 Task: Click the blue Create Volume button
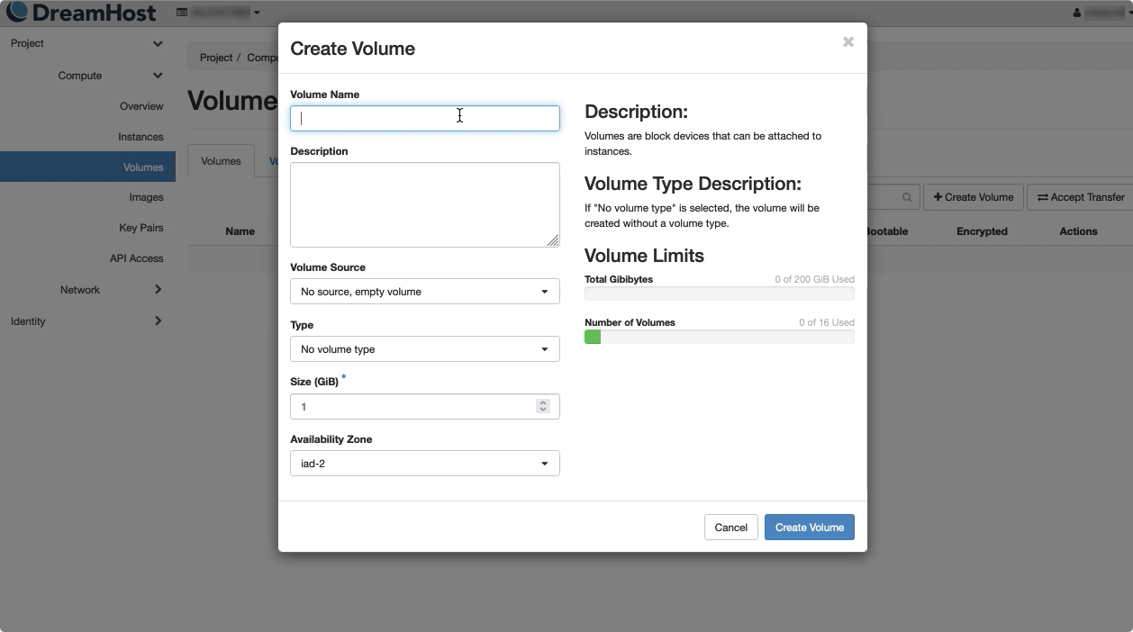809,528
